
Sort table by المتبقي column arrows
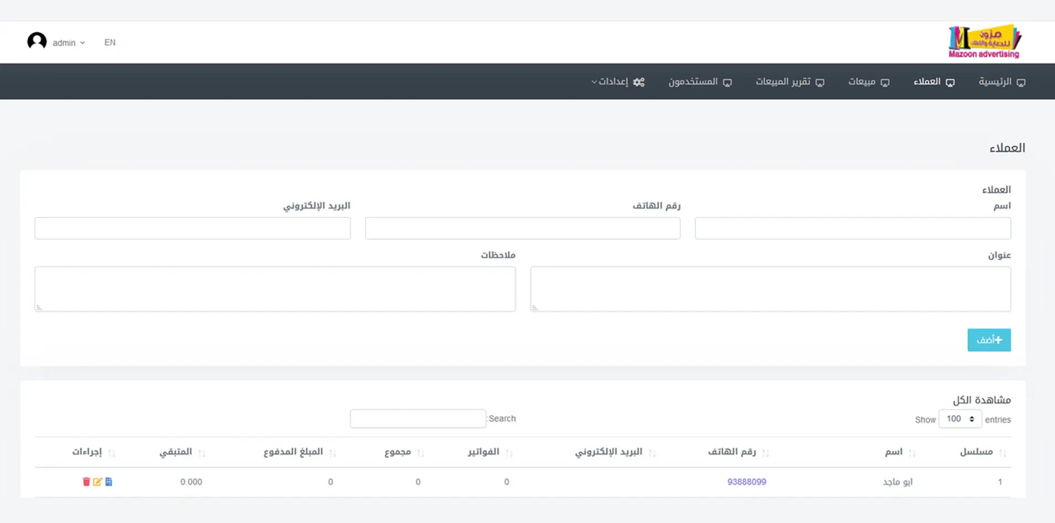202,453
